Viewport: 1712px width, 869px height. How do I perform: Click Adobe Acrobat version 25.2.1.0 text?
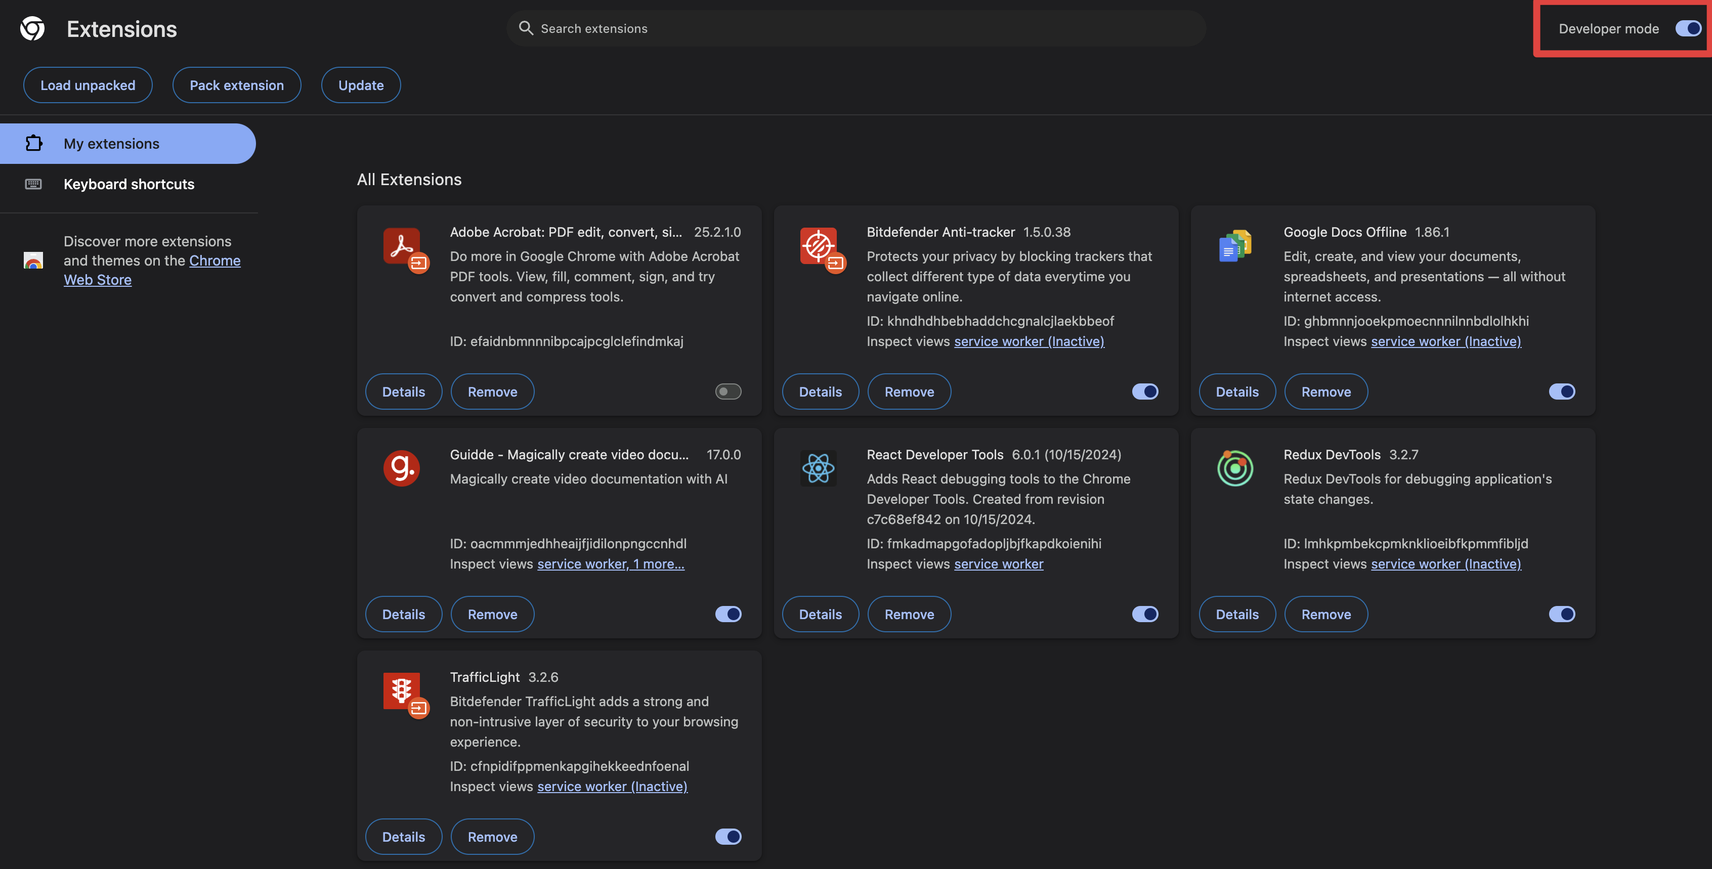click(x=717, y=232)
